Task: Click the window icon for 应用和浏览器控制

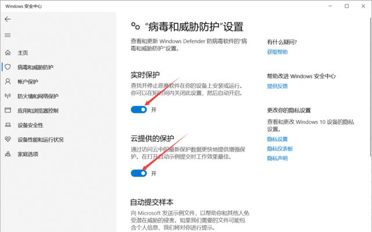Action: [x=8, y=110]
